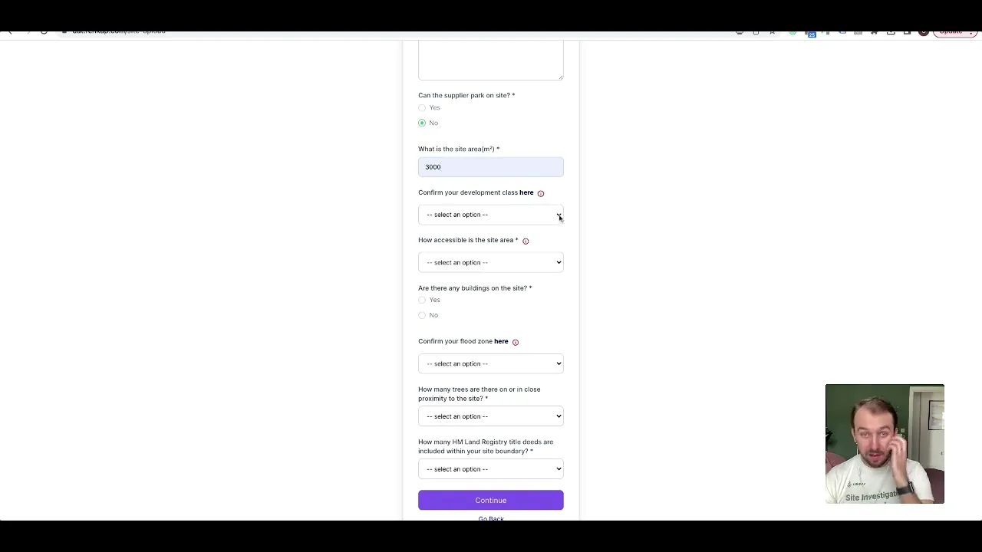The width and height of the screenshot is (982, 552).
Task: Expand the site accessibility dropdown
Action: [491, 263]
